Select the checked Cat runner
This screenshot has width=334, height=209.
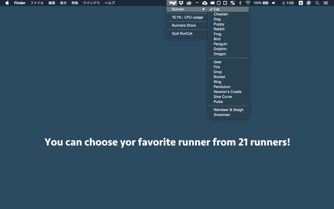[229, 9]
